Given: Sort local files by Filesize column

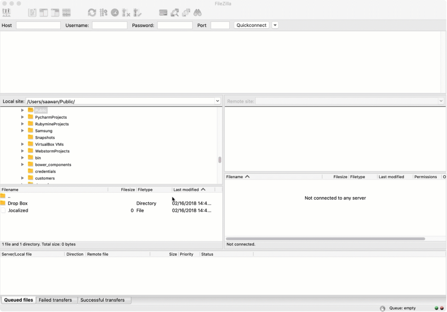Looking at the screenshot, I should click(x=122, y=190).
